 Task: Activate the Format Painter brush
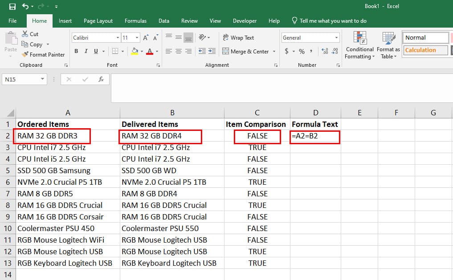point(43,55)
